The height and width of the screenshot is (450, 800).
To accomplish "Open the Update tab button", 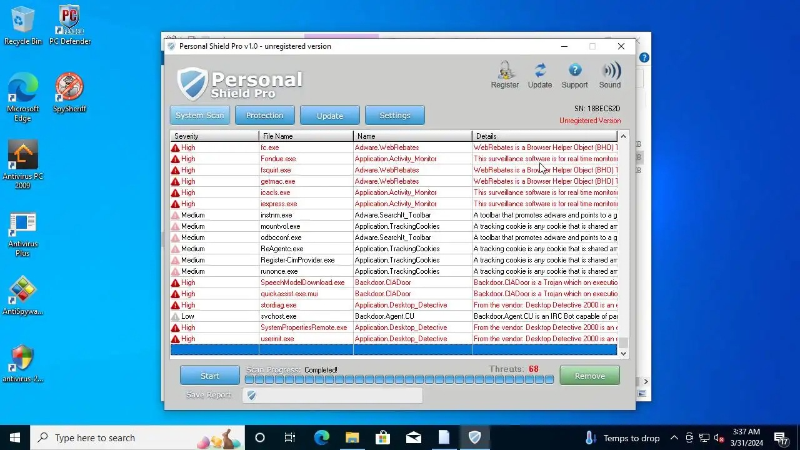I will click(x=329, y=116).
